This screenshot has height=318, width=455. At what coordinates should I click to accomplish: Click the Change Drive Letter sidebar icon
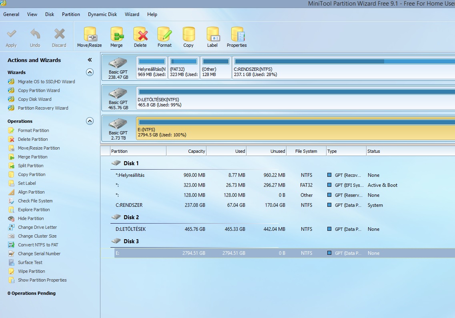tap(11, 227)
